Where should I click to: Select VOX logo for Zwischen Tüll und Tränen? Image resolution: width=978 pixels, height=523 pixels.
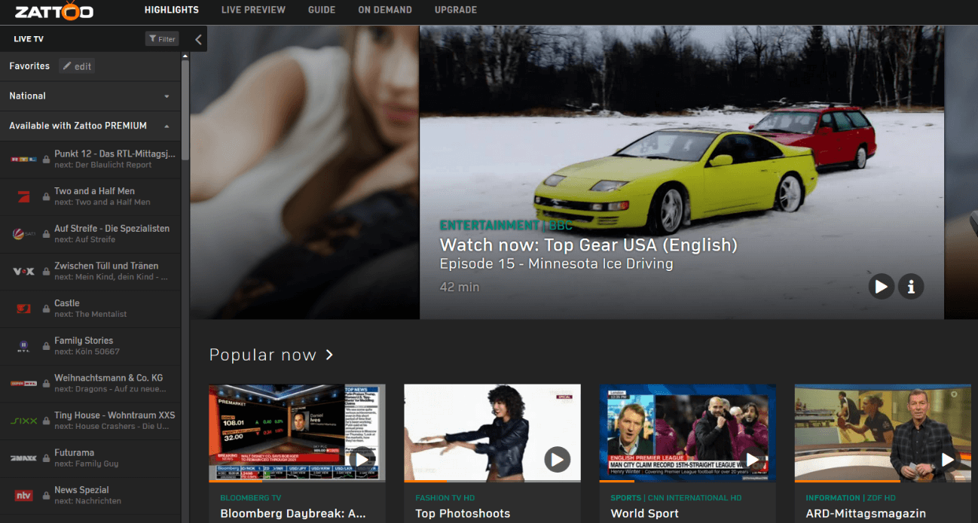click(23, 272)
